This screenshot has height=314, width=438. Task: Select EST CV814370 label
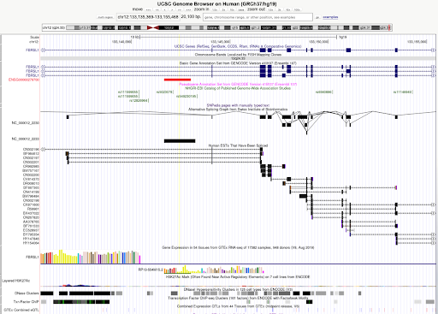tap(31, 180)
